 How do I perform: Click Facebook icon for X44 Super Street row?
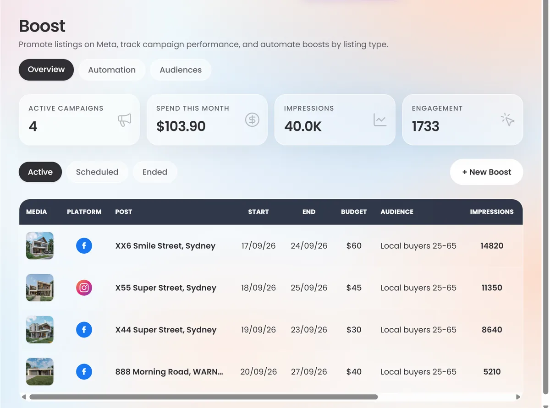point(84,330)
